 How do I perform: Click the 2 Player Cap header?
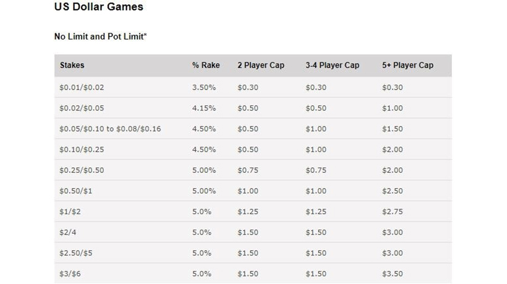point(261,65)
